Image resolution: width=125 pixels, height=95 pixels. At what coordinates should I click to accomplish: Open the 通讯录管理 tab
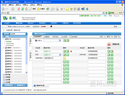point(77,23)
